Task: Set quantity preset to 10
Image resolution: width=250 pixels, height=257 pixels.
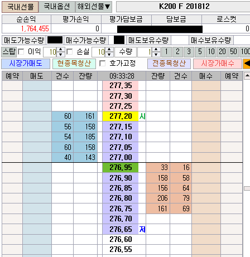Action: 211,52
